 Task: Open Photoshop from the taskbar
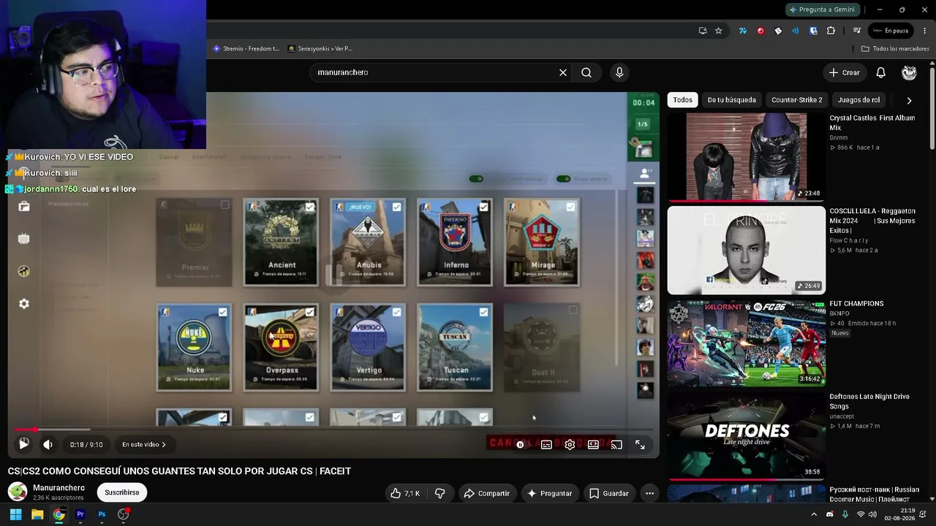click(102, 514)
